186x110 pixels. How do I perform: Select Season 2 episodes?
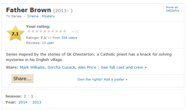click(25, 96)
